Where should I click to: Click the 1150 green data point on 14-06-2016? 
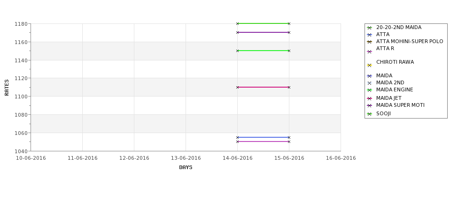pyautogui.click(x=238, y=51)
